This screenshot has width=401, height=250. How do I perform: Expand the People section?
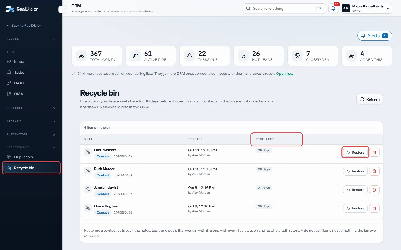click(x=31, y=39)
